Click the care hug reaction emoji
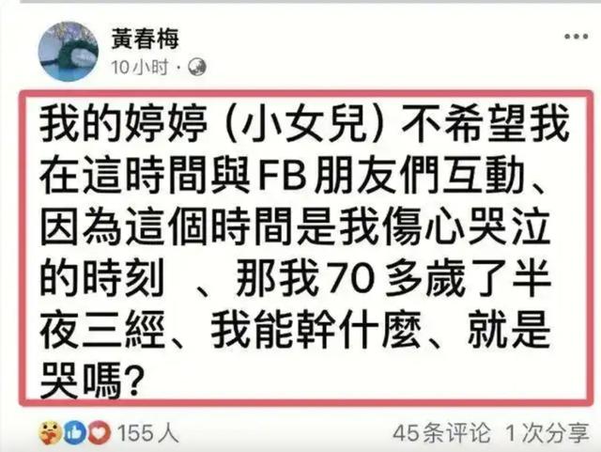The image size is (601, 452). [50, 433]
